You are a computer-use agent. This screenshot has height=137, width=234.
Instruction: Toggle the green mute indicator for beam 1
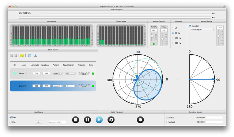93,74
